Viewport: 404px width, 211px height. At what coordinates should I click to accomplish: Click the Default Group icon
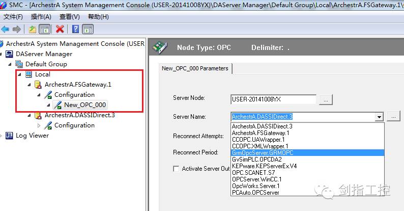(x=19, y=64)
